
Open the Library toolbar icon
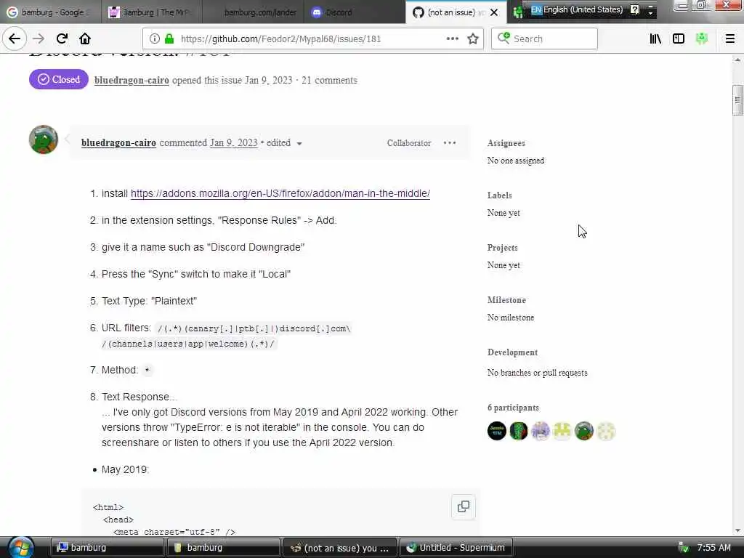[x=655, y=39]
